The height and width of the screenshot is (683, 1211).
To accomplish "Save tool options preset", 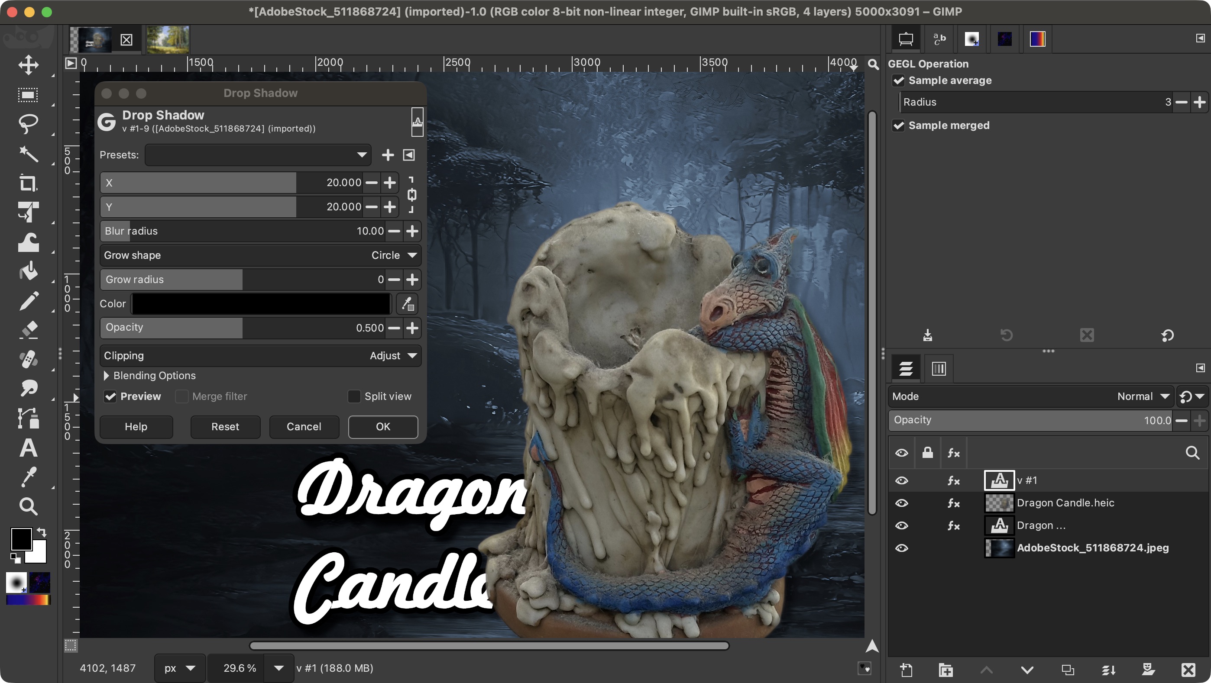I will (x=927, y=335).
